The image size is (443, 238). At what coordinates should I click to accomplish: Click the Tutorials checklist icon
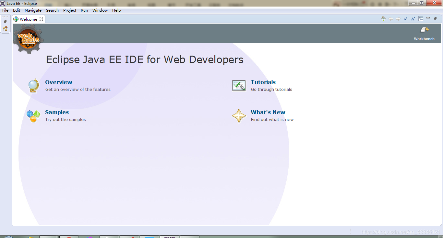(239, 86)
